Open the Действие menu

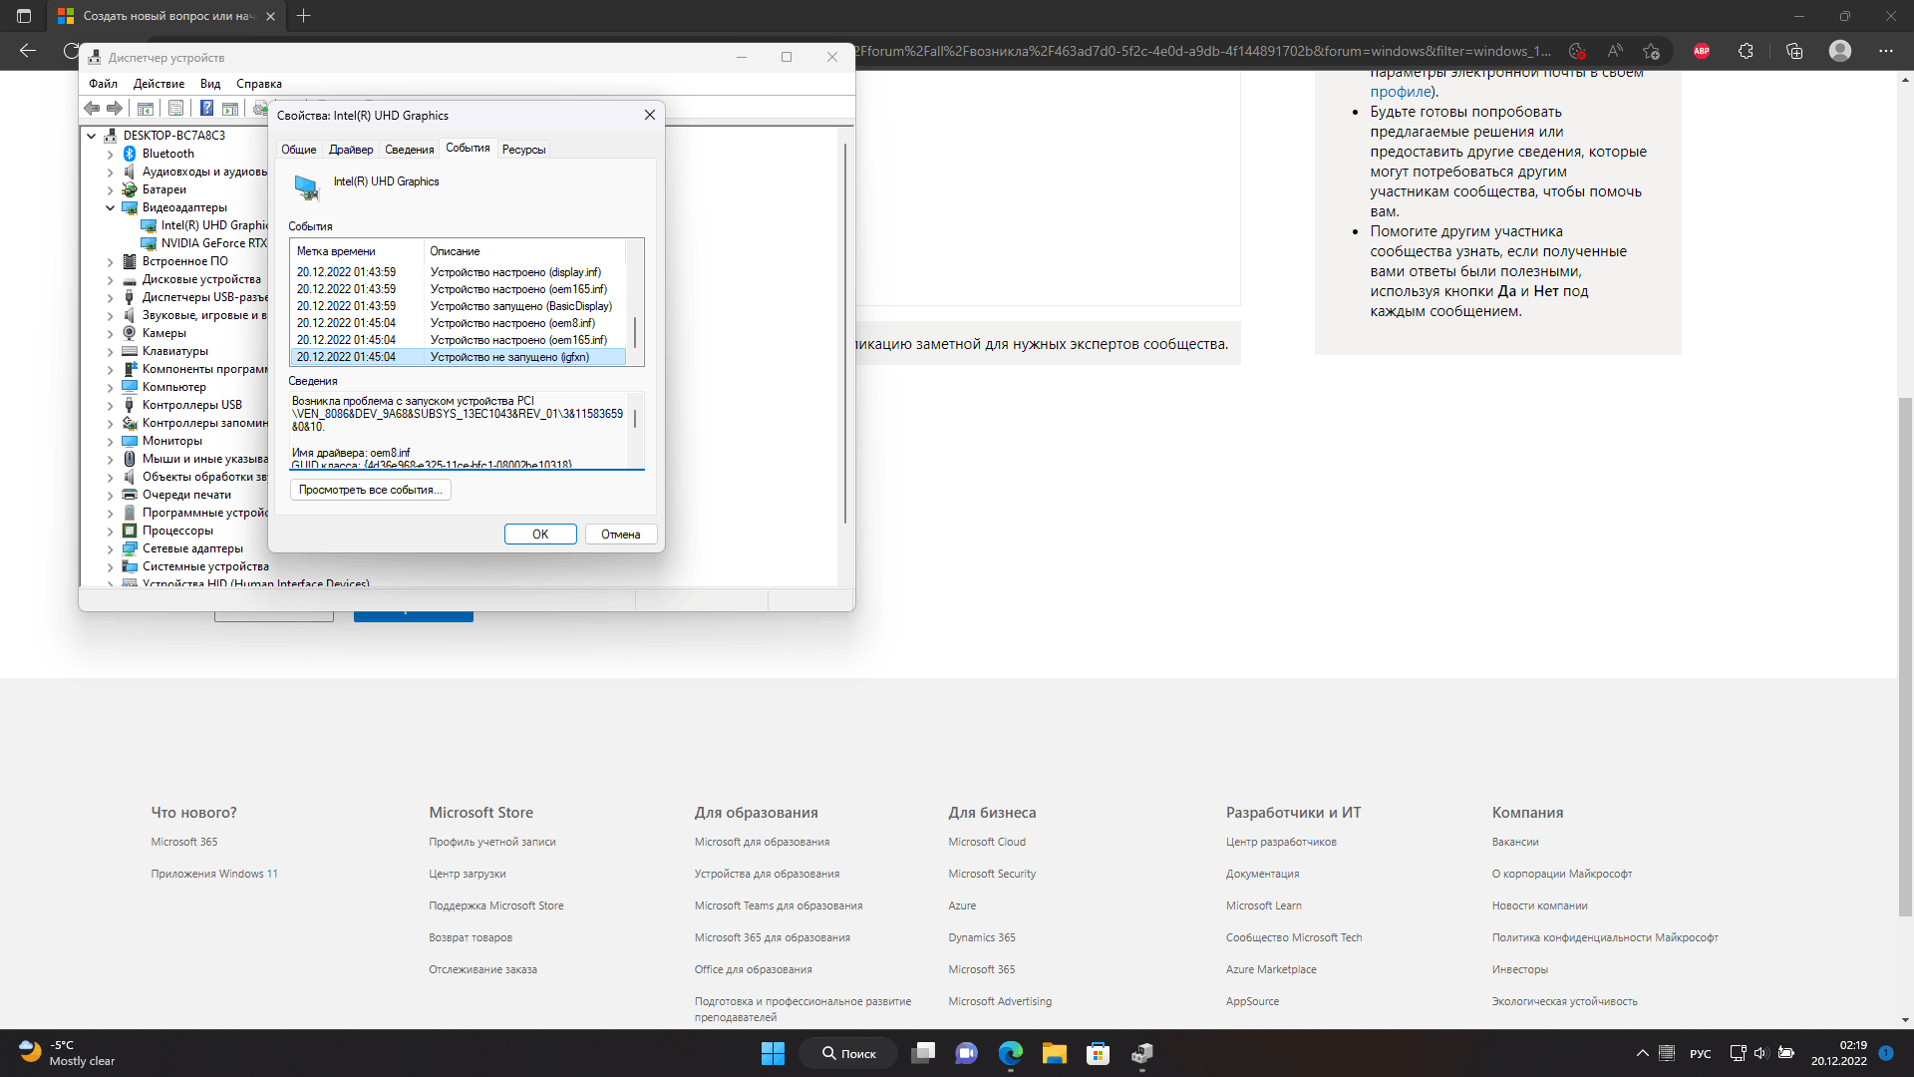coord(159,84)
